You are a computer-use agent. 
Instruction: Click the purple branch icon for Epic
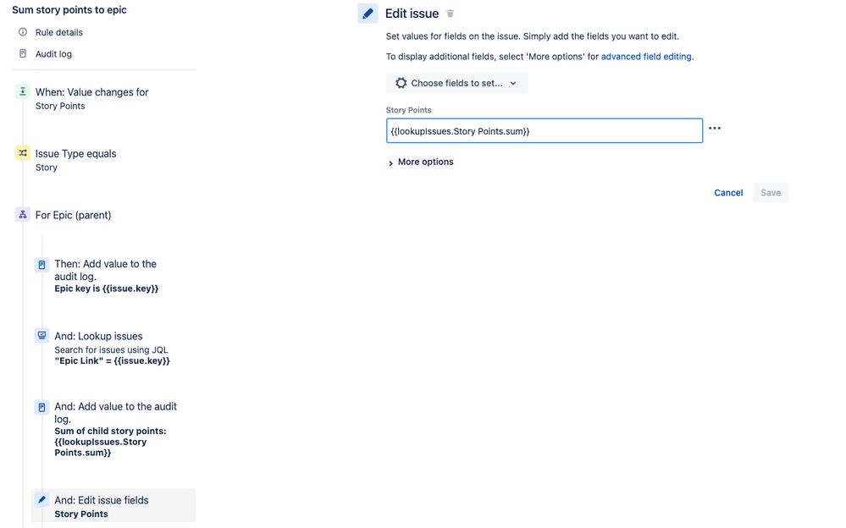[23, 215]
